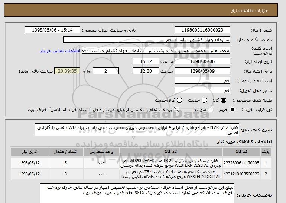Image resolution: width=286 pixels, height=203 pixels.
Task: Click the general description text box
Action: [x=137, y=130]
